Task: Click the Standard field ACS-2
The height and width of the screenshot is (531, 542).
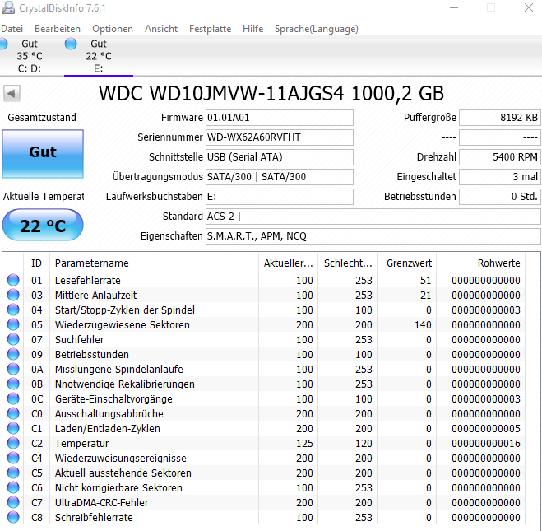Action: [373, 217]
